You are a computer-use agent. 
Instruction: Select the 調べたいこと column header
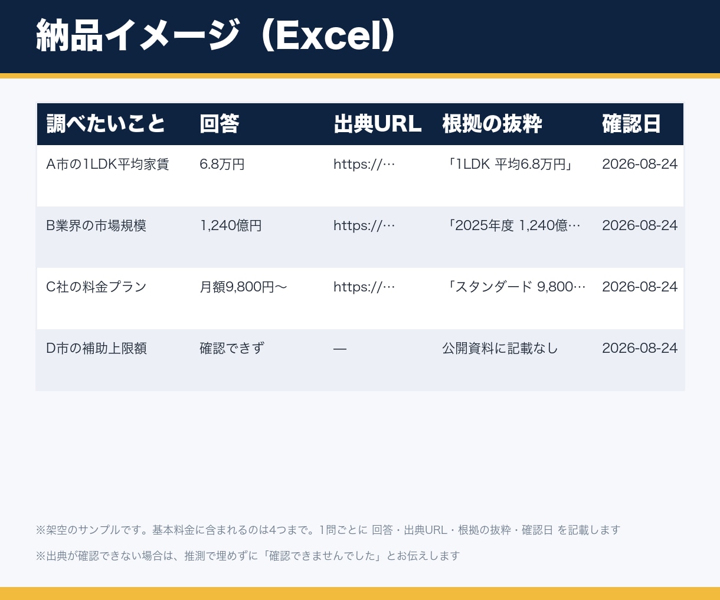click(106, 124)
